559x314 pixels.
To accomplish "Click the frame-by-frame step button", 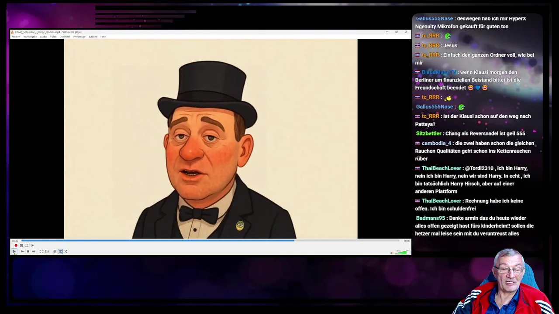I will (32, 246).
